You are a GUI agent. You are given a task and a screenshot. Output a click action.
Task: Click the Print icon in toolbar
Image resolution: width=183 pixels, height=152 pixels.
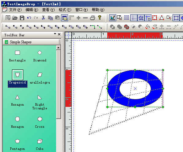[93, 18]
